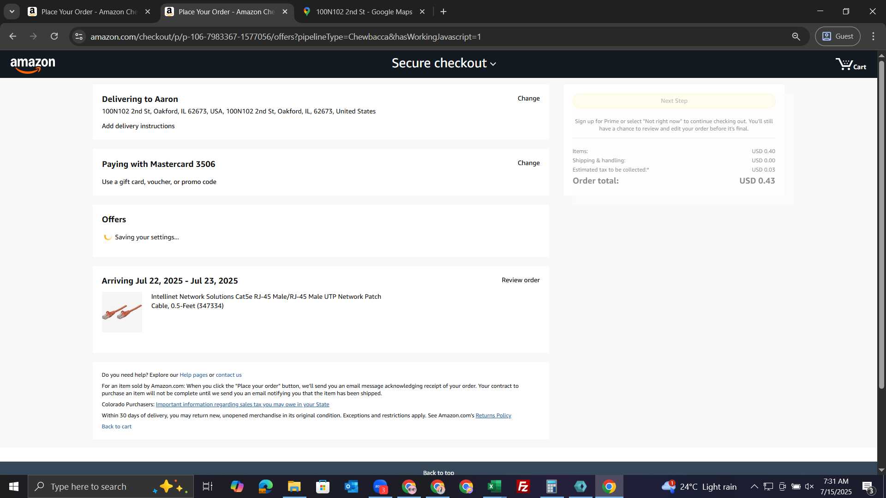Click the taskbar search box
This screenshot has height=498, width=886.
[111, 486]
